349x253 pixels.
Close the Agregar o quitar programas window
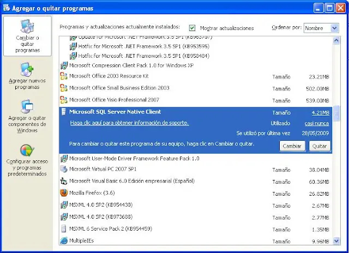[x=340, y=8]
